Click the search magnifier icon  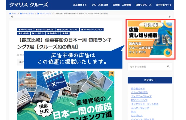point(168,67)
